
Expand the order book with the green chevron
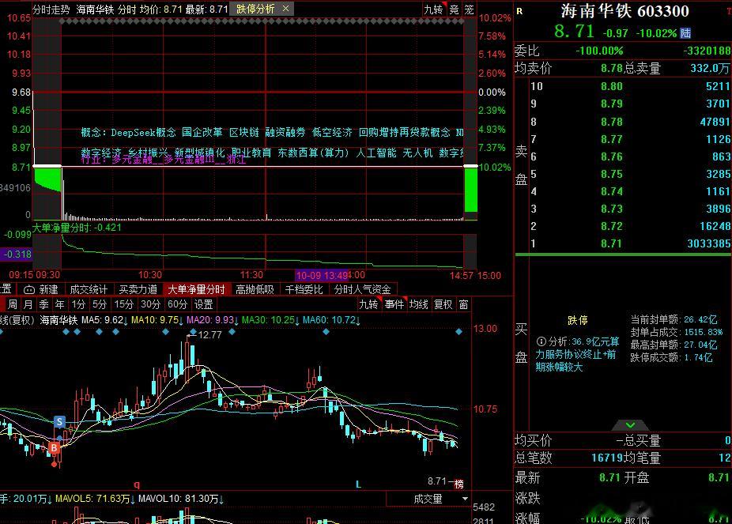pyautogui.click(x=630, y=424)
